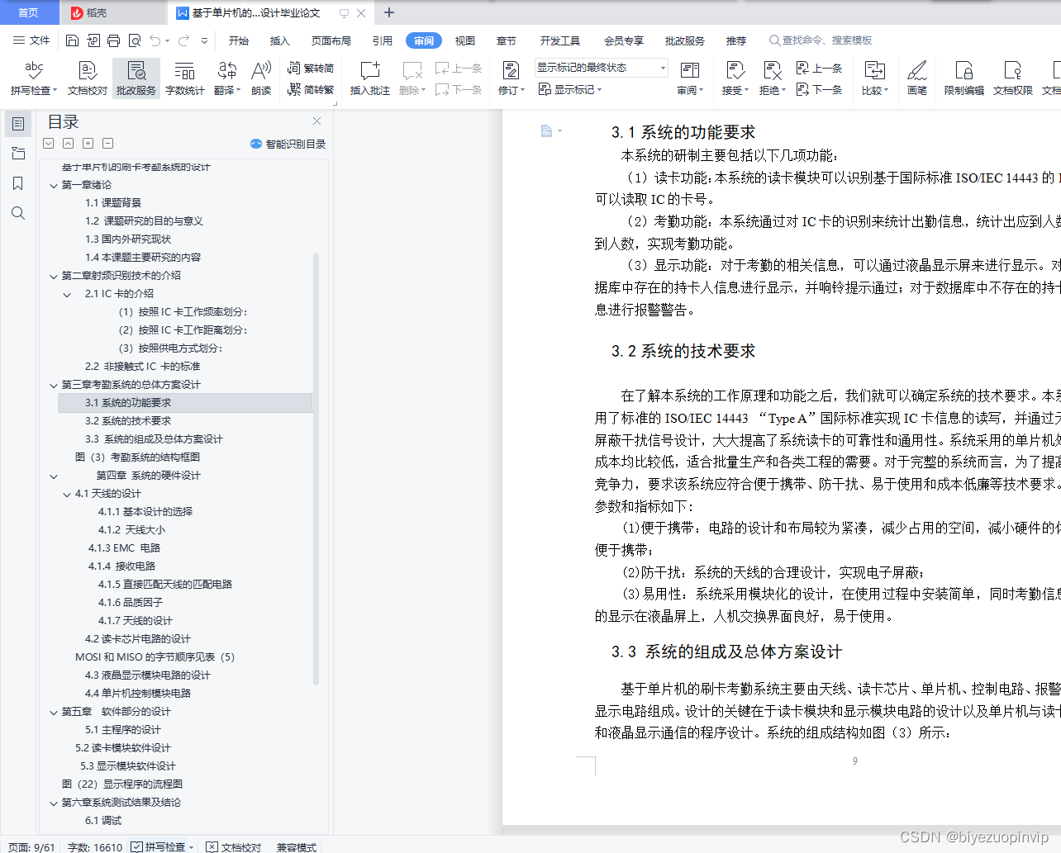
Task: Click 插入批注 insert comment
Action: (x=369, y=78)
